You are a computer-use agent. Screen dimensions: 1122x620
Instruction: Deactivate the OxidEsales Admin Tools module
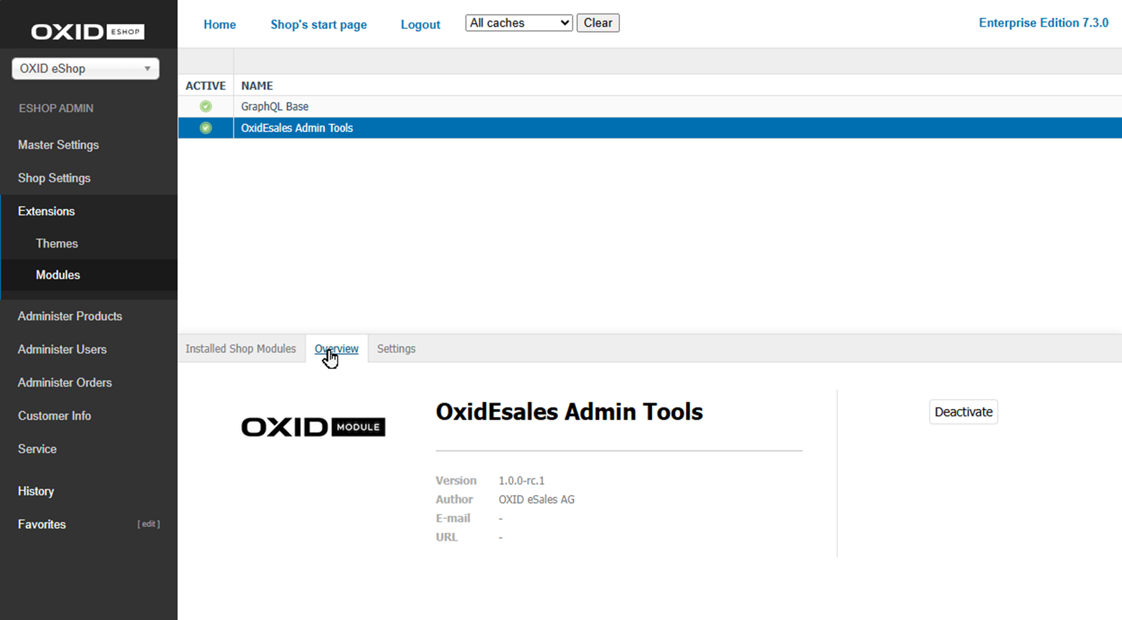963,412
